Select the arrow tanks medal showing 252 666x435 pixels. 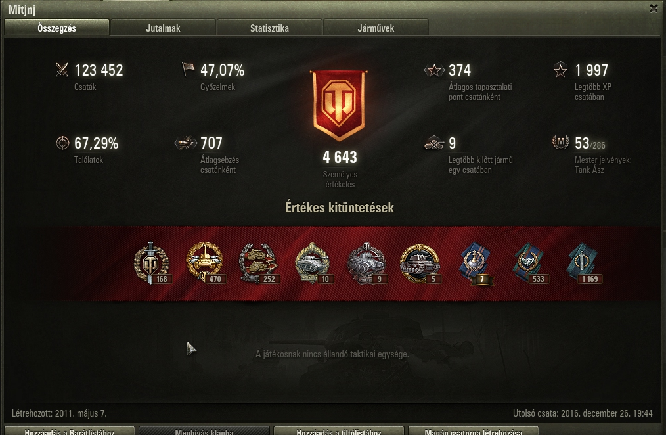coord(258,263)
